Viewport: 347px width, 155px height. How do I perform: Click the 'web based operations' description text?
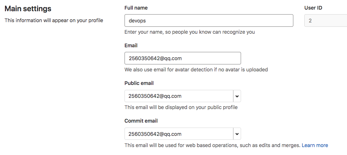click(212, 145)
